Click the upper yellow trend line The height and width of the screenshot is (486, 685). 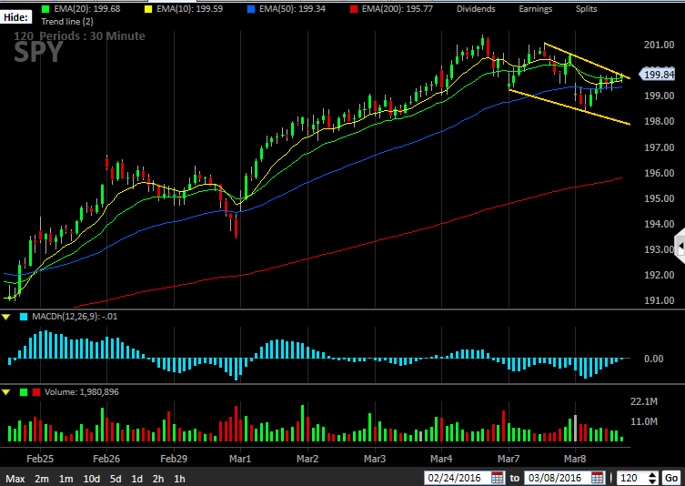coord(587,61)
